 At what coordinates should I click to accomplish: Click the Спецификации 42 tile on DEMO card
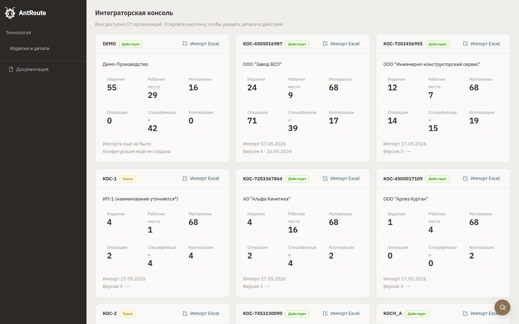click(x=162, y=121)
